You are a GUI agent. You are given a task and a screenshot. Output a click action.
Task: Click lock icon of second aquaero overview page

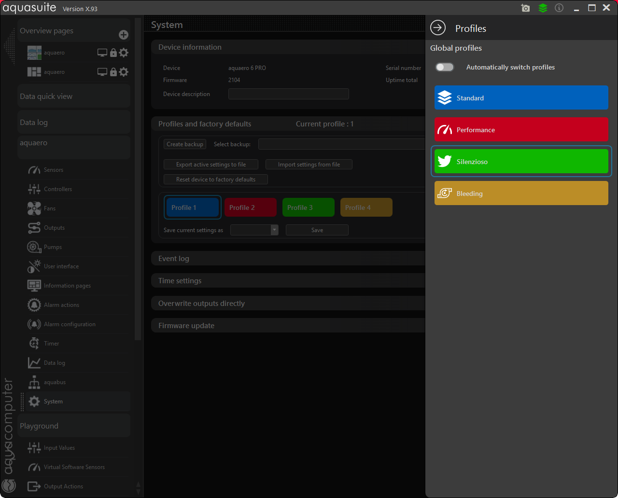coord(113,72)
